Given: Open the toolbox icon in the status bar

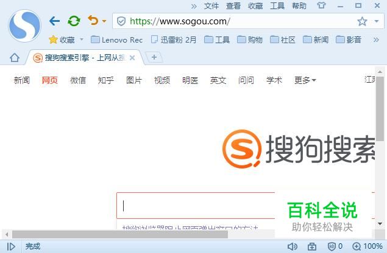Looking at the screenshot, I should [312, 246].
